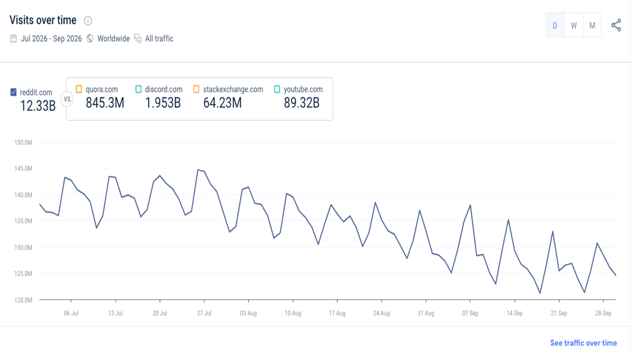This screenshot has width=632, height=355.
Task: Click stackexchange.com's 64.23M value
Action: tap(222, 103)
